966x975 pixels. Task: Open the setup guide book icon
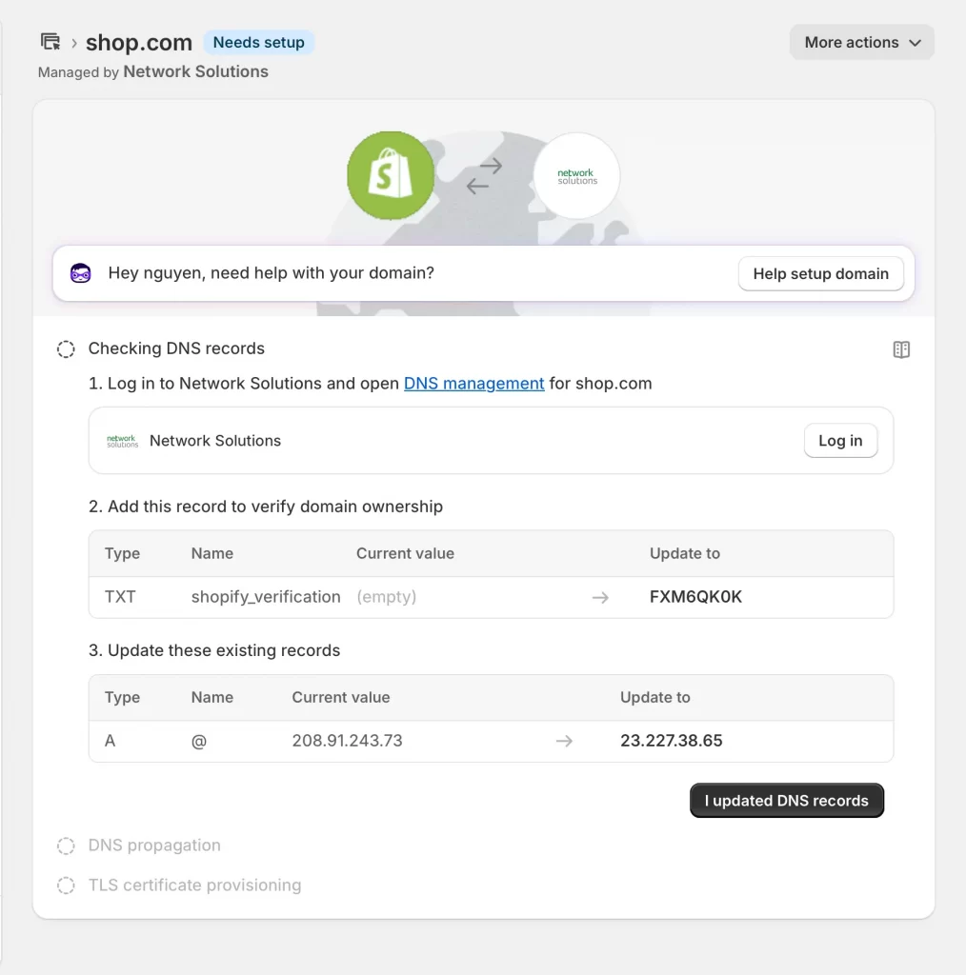point(901,348)
